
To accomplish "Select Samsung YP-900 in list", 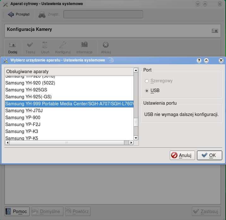I will (69, 118).
